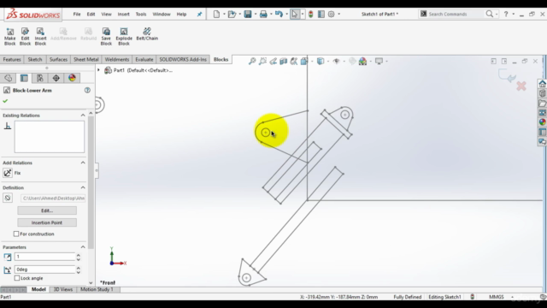Click the Fix relation icon
The width and height of the screenshot is (547, 308).
(8, 173)
